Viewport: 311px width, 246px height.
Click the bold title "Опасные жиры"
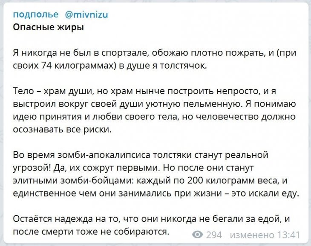tap(49, 27)
